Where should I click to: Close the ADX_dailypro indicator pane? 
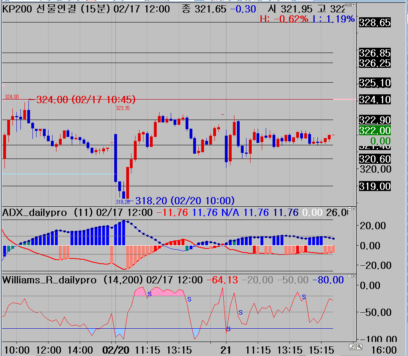click(353, 209)
